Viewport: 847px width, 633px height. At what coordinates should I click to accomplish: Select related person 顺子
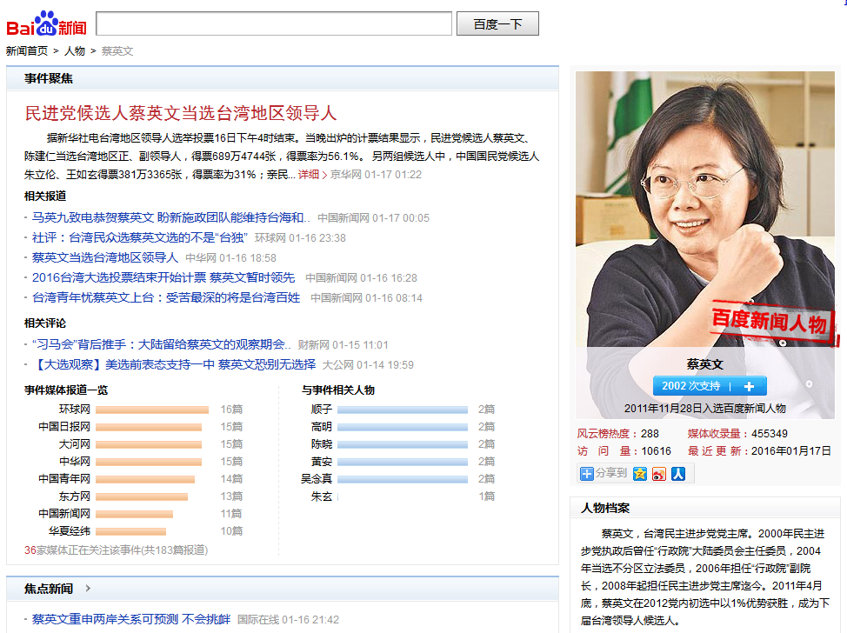(322, 410)
